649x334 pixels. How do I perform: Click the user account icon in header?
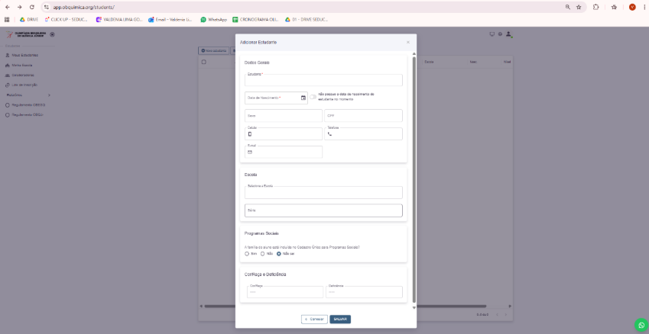click(509, 34)
